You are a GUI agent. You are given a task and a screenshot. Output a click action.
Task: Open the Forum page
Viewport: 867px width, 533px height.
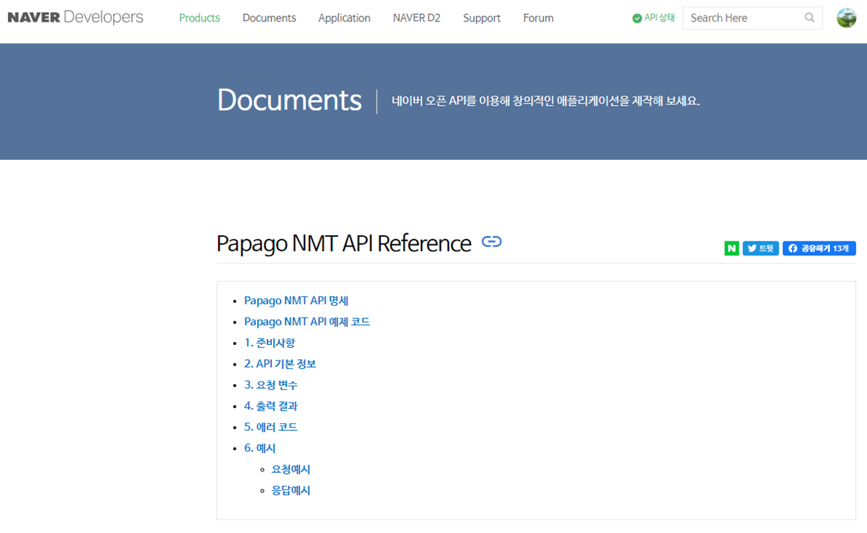click(x=538, y=19)
